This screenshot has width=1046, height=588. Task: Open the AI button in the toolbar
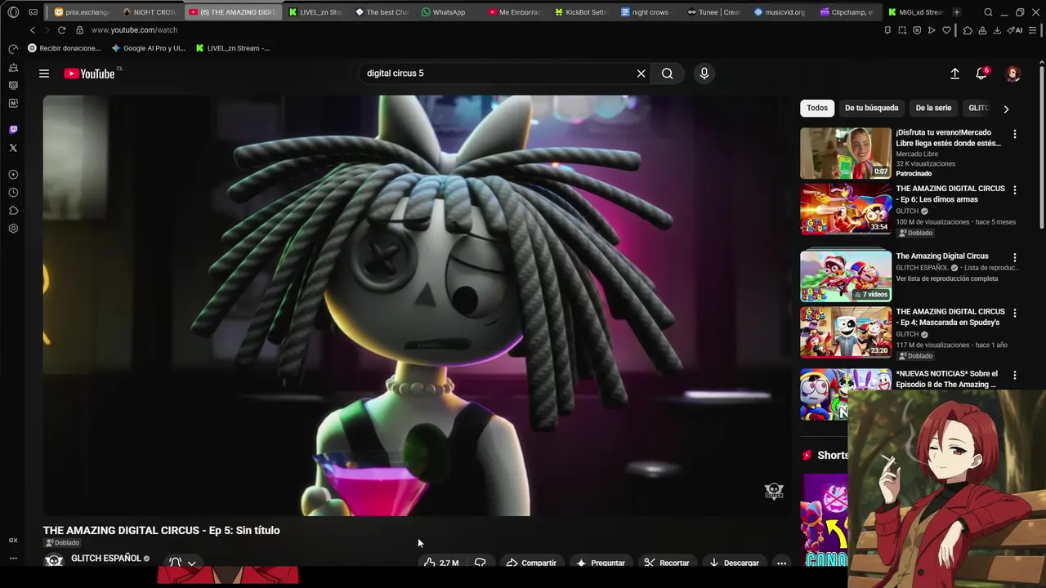[1015, 30]
